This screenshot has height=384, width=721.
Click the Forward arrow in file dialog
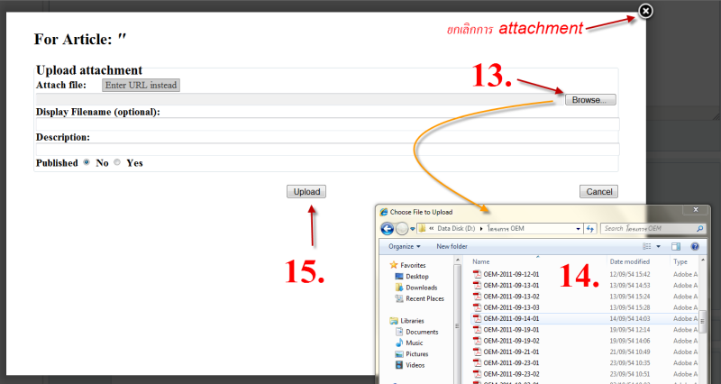click(x=402, y=229)
